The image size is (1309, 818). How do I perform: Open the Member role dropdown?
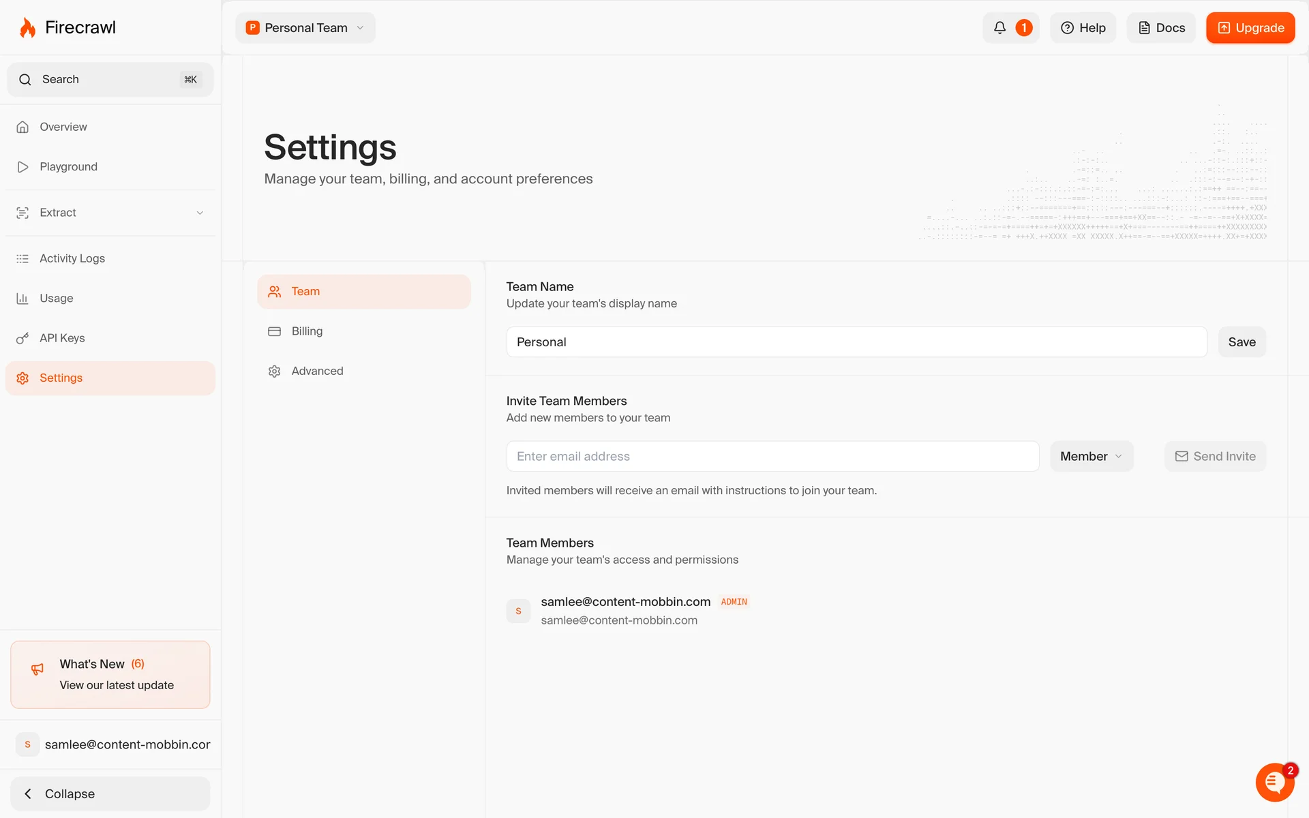point(1091,457)
